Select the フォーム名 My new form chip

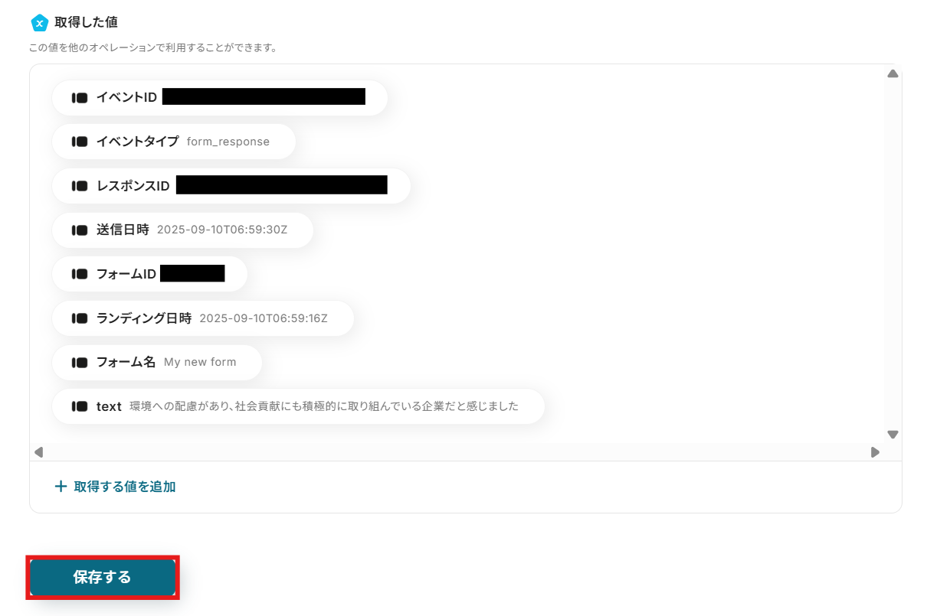157,362
